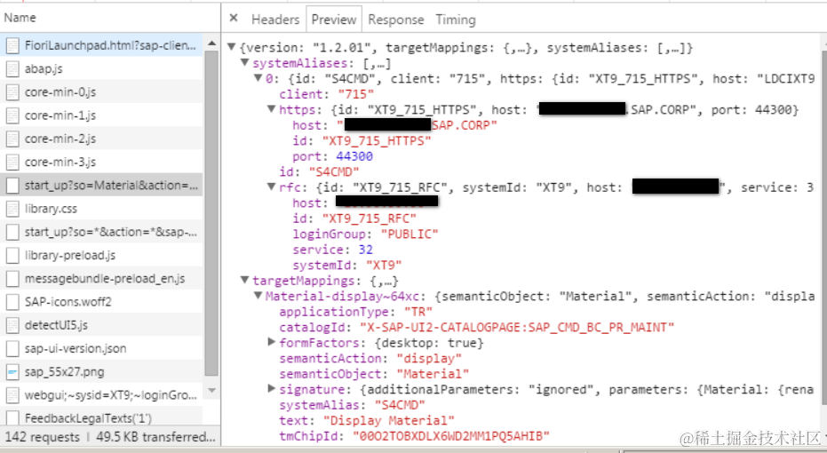Select the library.css request
Screen dimensions: 827x453
tap(101, 209)
